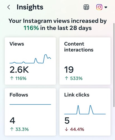Click the Follows flat line chart
The width and height of the screenshot is (115, 140).
click(x=30, y=104)
